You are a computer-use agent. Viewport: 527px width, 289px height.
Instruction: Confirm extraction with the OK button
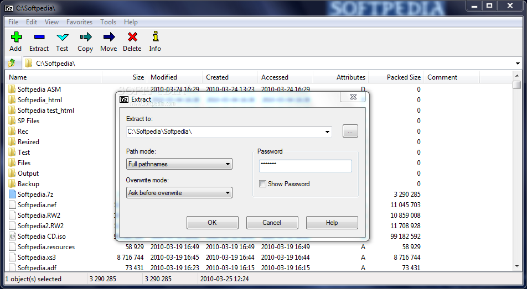point(213,223)
